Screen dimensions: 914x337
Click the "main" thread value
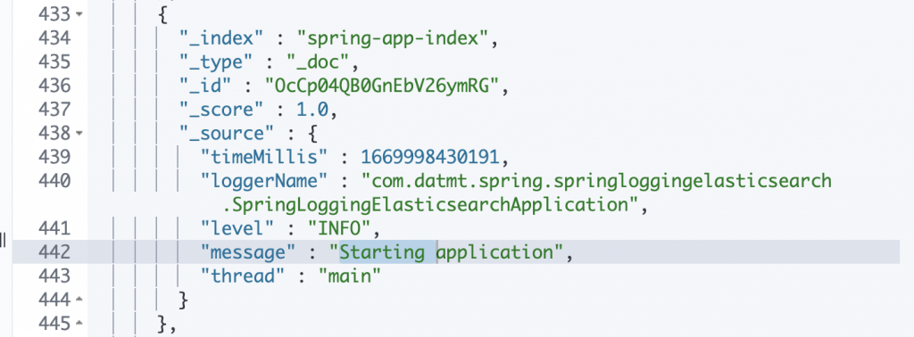(349, 275)
